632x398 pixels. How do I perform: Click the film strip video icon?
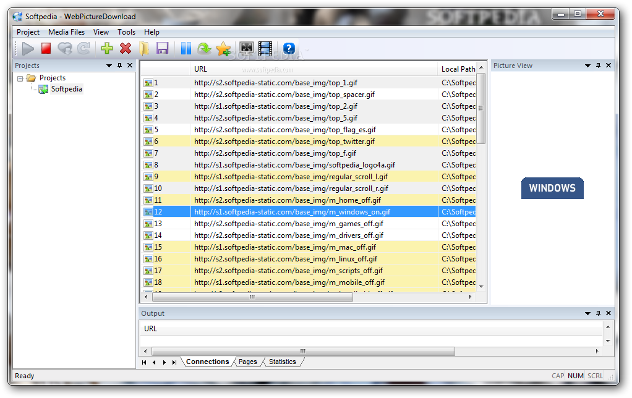[265, 49]
